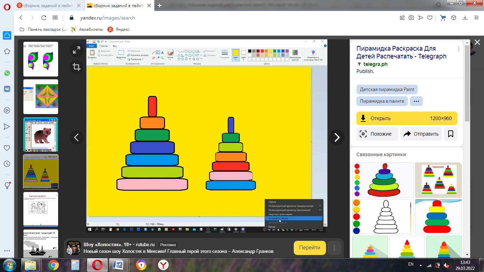Expand the image to fullscreen view

[x=76, y=50]
